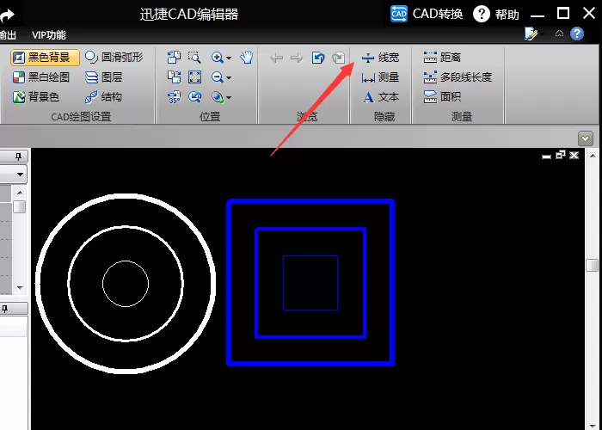The height and width of the screenshot is (430, 602).
Task: Click the CAD转换 button
Action: pos(427,15)
